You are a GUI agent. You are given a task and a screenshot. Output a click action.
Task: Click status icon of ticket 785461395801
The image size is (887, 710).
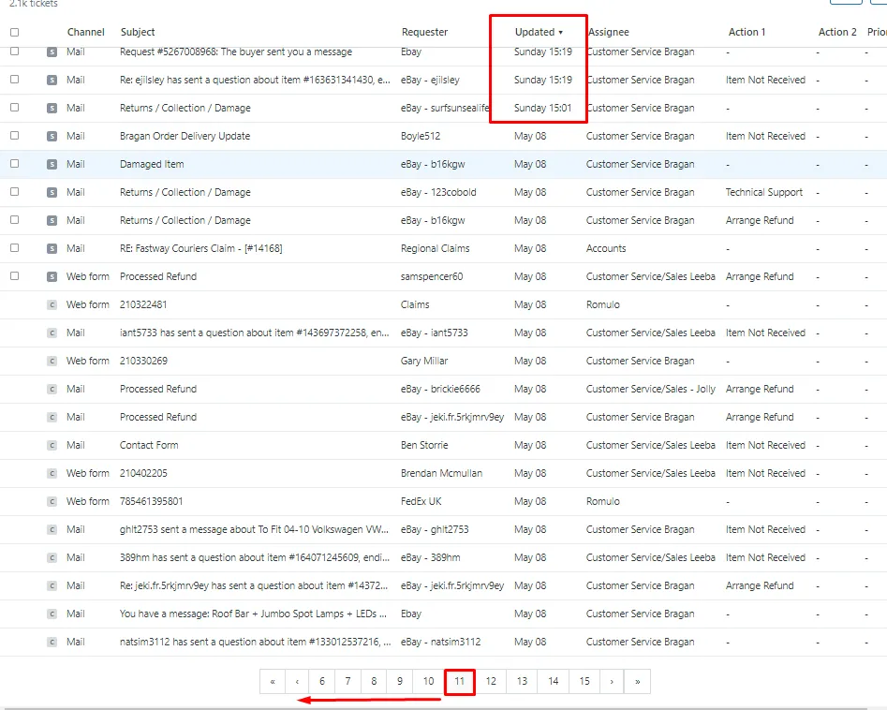52,501
